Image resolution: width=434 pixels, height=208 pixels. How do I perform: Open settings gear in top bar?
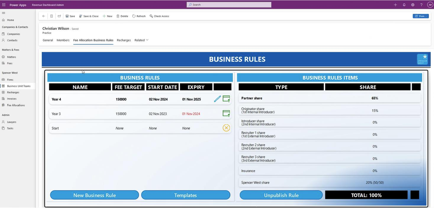click(x=413, y=5)
